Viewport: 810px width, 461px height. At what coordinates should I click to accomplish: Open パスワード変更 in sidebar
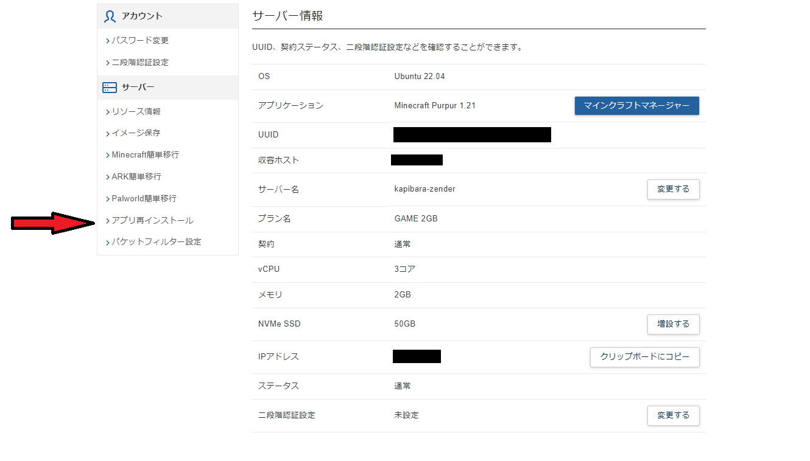(140, 41)
